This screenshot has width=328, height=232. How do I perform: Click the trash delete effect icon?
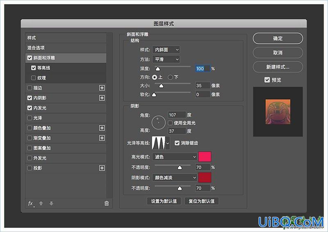(x=107, y=203)
